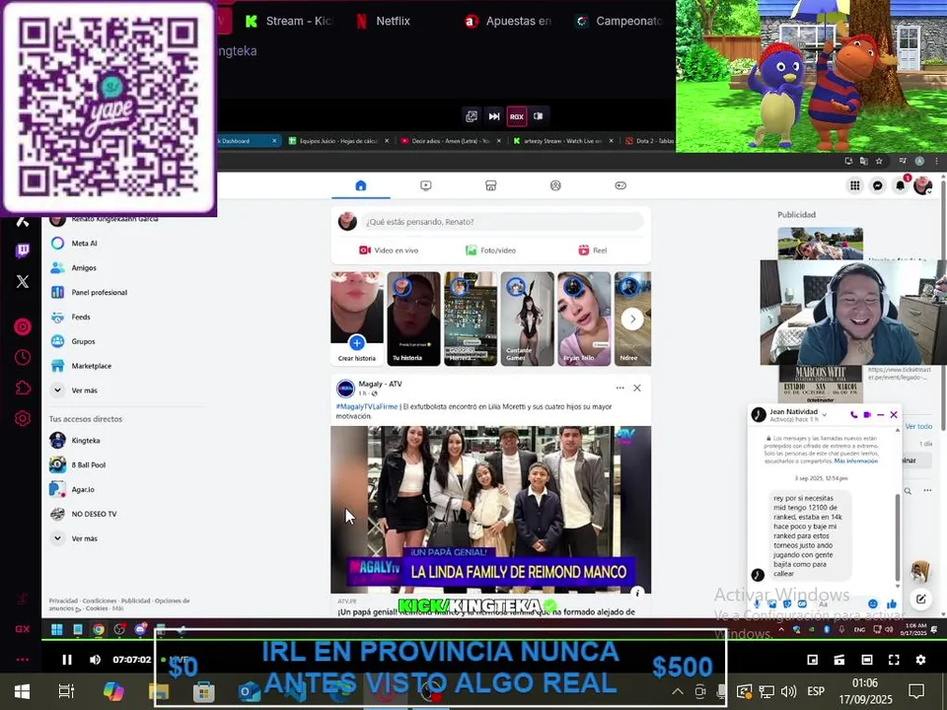
Task: Open the Opera sidebar history clock icon
Action: pyautogui.click(x=23, y=357)
